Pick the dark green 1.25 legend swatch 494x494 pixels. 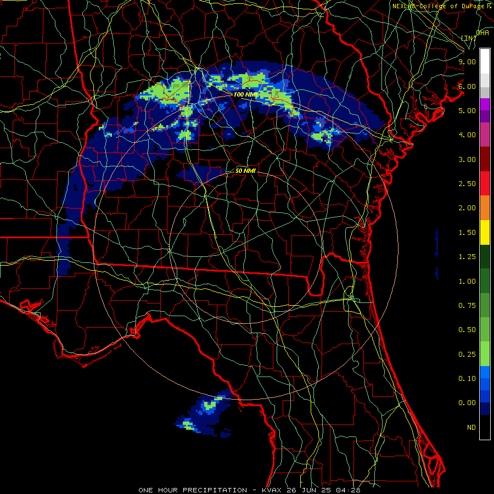click(485, 256)
